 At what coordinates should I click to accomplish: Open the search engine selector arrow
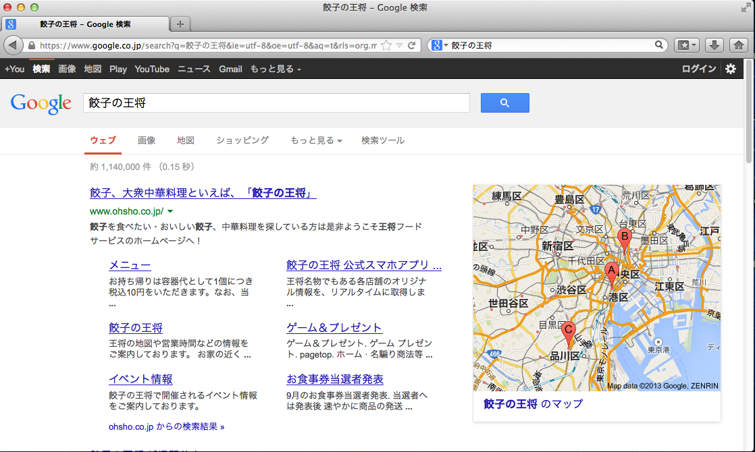coord(446,45)
